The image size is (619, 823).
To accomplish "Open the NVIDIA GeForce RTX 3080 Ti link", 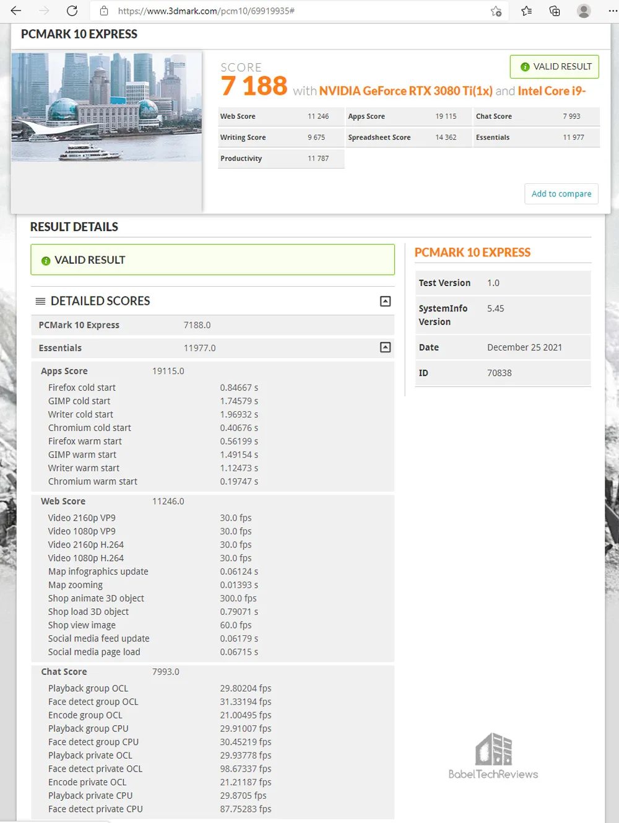I will pyautogui.click(x=406, y=91).
